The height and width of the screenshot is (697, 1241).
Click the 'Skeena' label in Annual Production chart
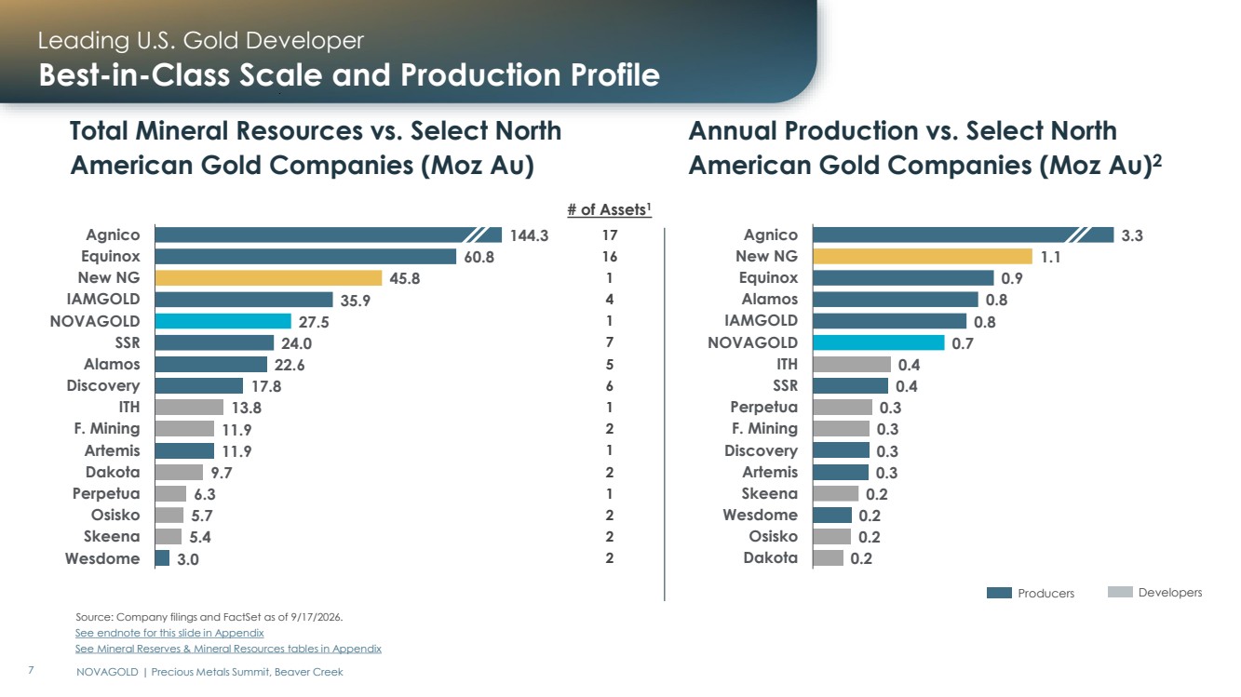click(770, 493)
